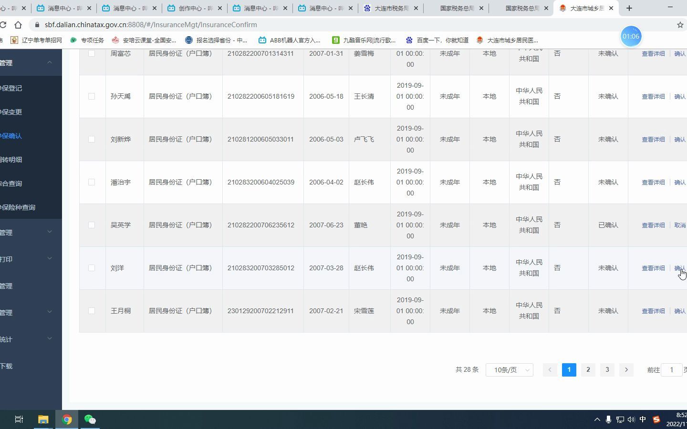
Task: Open 下载 in sidebar
Action: pos(31,366)
